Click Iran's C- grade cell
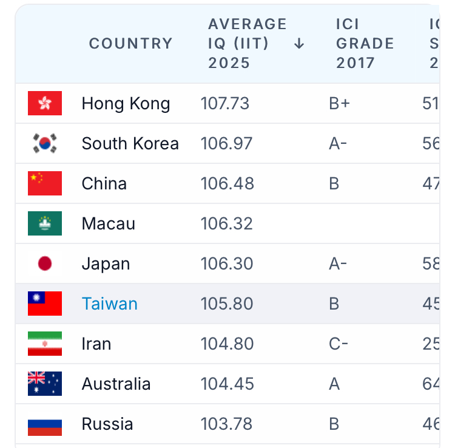Image resolution: width=455 pixels, height=448 pixels. [339, 344]
